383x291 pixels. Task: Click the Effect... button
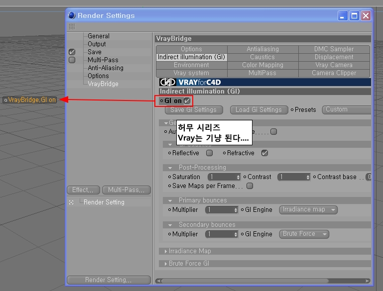pyautogui.click(x=83, y=190)
